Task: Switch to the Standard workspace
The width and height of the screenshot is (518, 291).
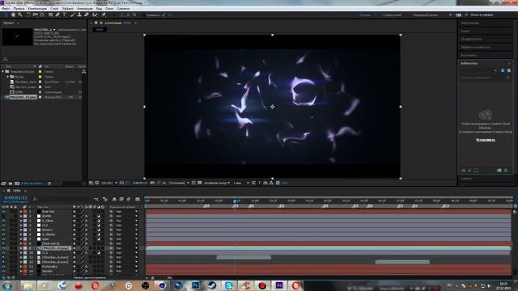Action: (x=392, y=15)
